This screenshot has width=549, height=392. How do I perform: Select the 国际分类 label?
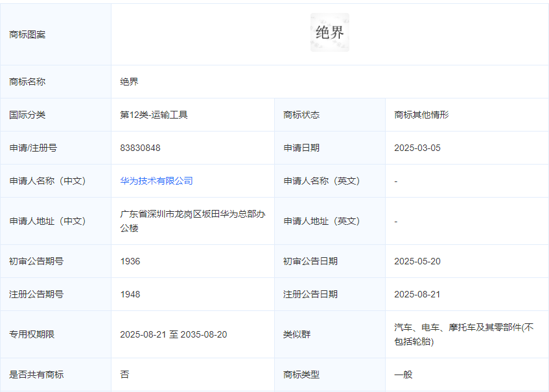pos(27,115)
